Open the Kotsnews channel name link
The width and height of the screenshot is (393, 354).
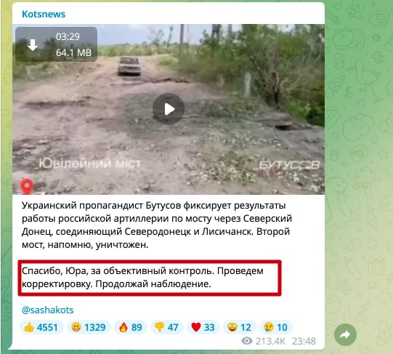44,14
